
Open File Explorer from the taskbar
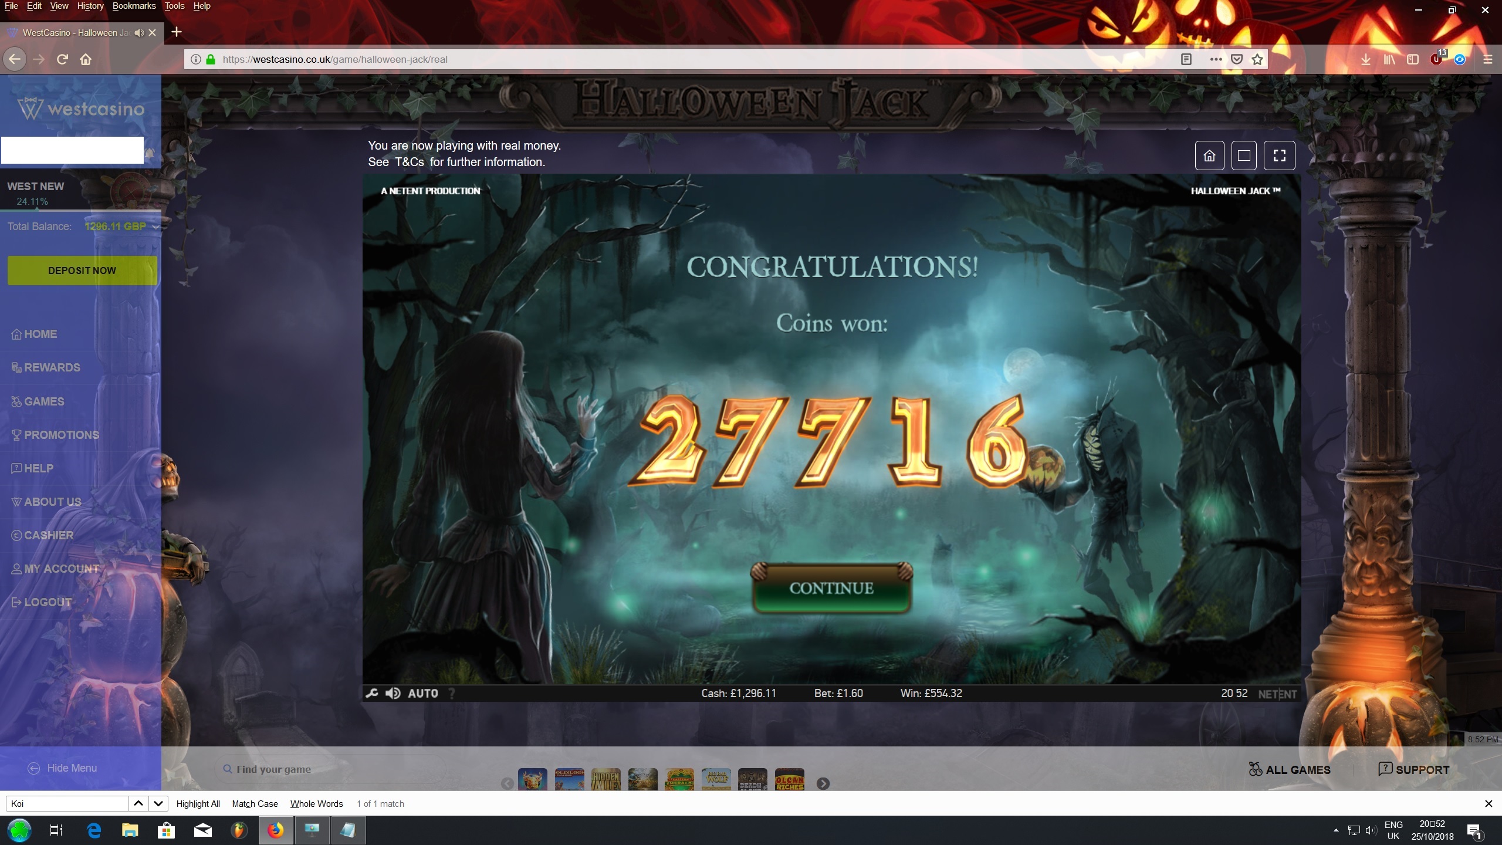pos(130,830)
